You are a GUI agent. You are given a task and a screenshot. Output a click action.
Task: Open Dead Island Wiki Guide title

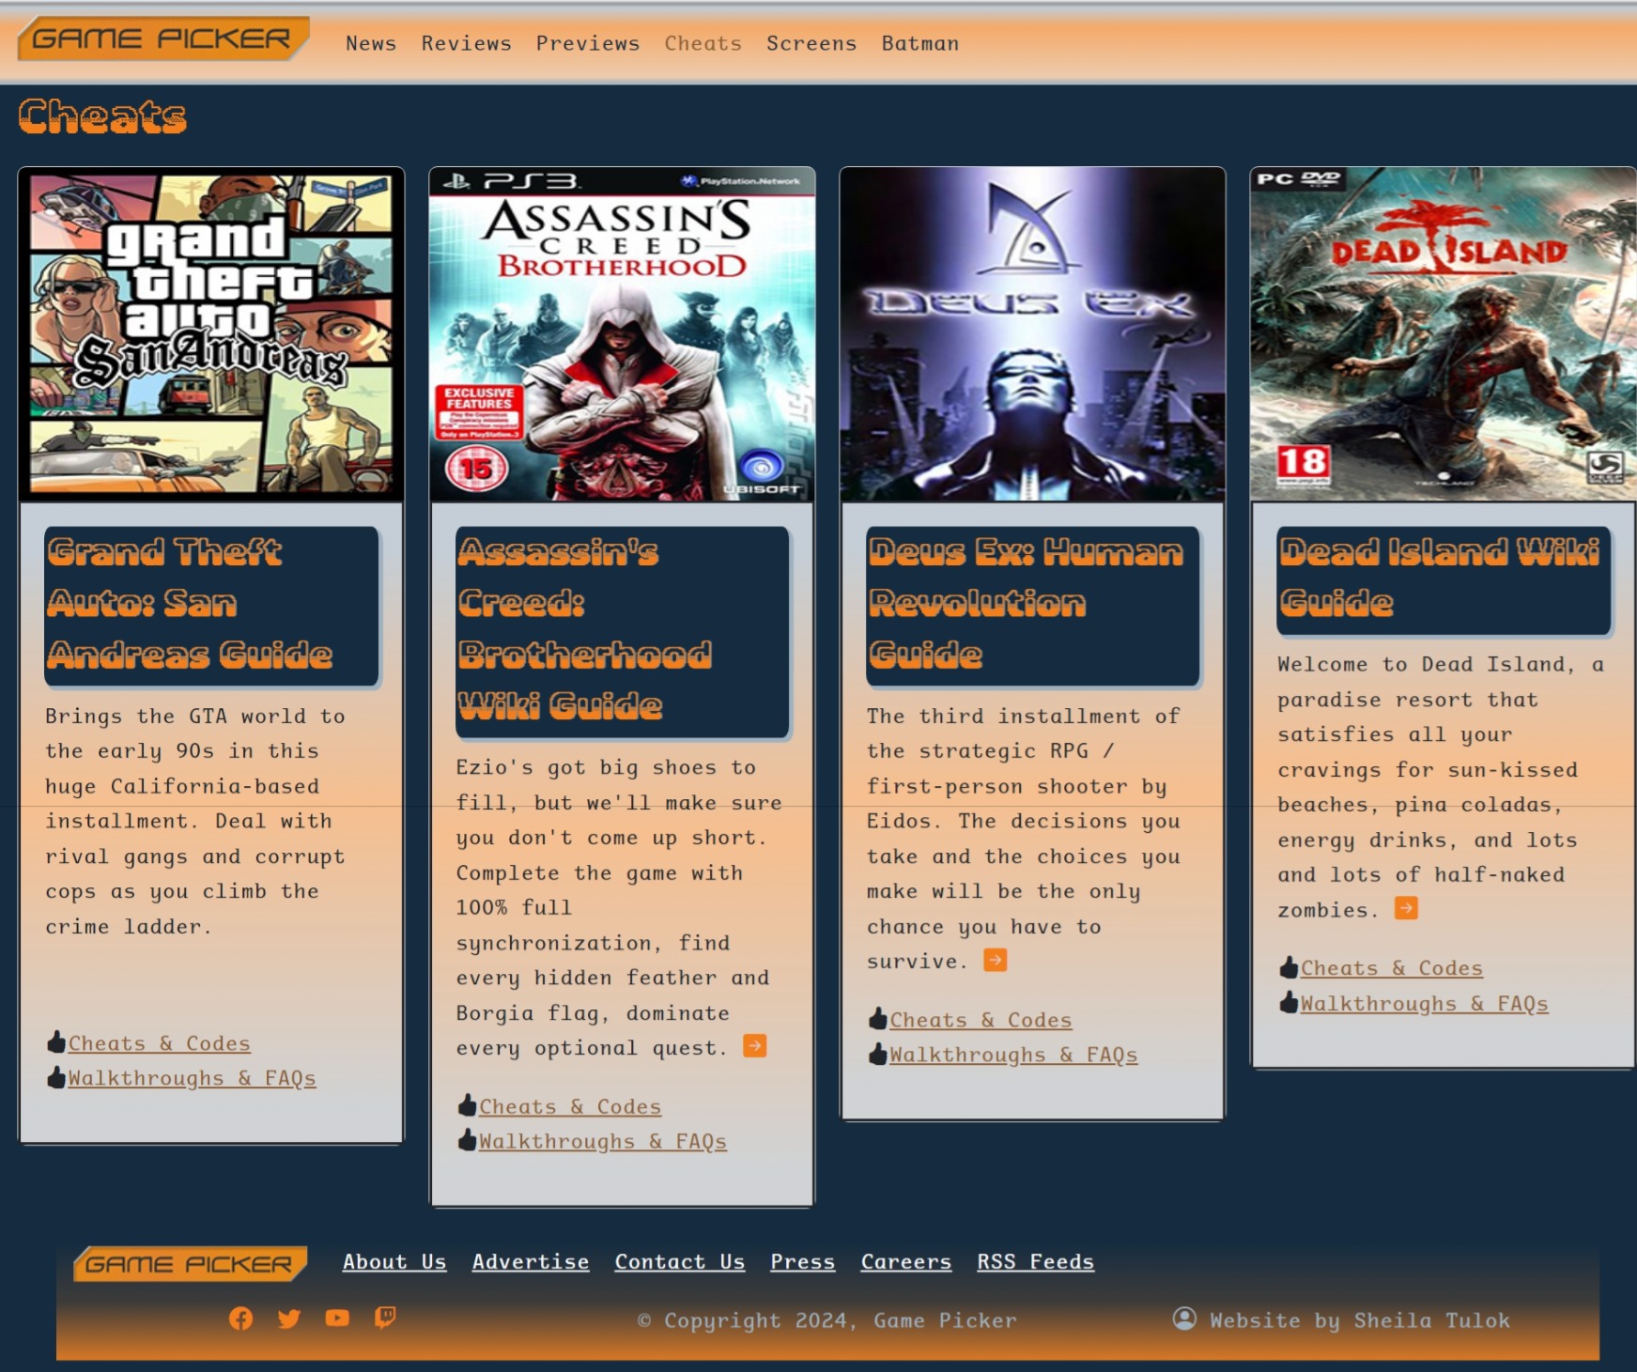(1444, 580)
